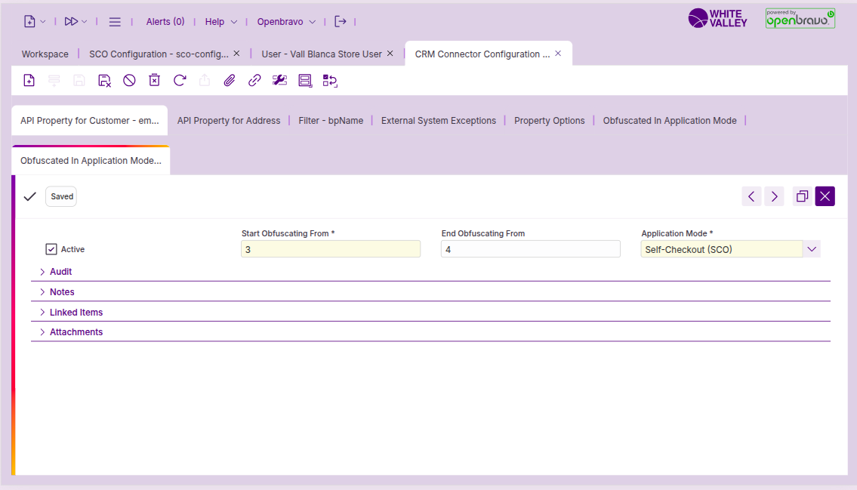Delete the record with the trash icon

[x=154, y=80]
